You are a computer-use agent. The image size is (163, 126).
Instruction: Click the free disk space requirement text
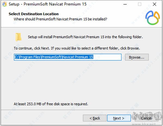[x=51, y=104]
